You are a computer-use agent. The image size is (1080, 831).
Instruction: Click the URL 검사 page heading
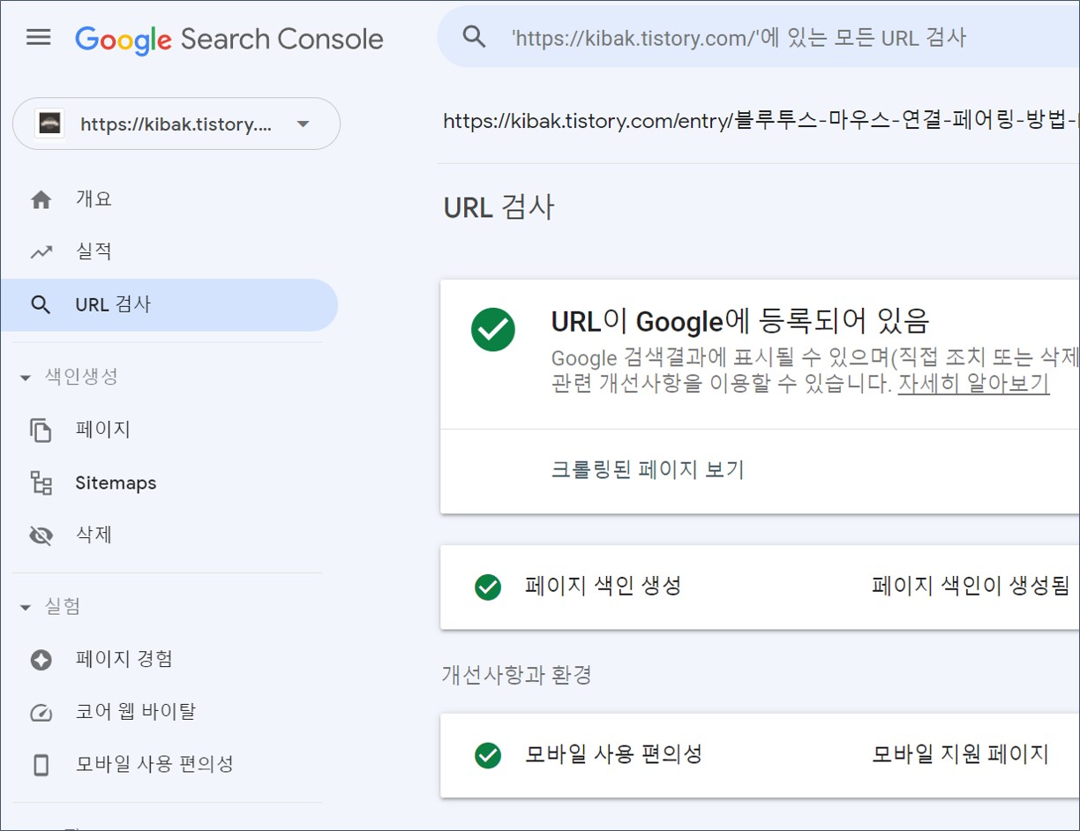[x=499, y=207]
